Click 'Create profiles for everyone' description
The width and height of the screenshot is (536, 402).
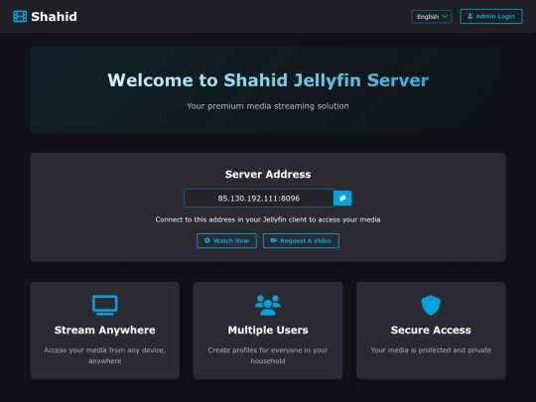[x=268, y=355]
